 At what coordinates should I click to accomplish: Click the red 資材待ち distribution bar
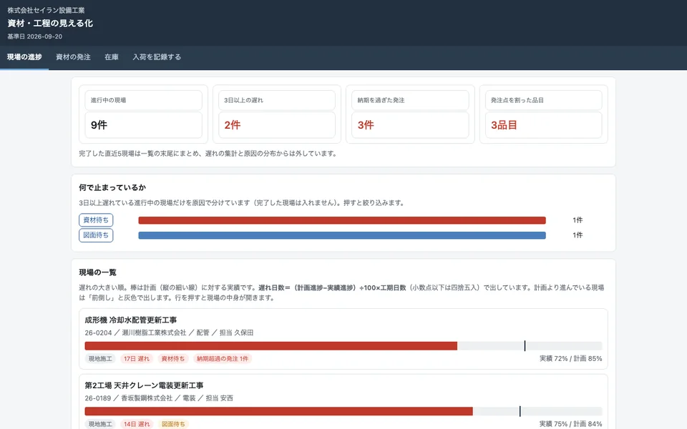[x=342, y=220]
